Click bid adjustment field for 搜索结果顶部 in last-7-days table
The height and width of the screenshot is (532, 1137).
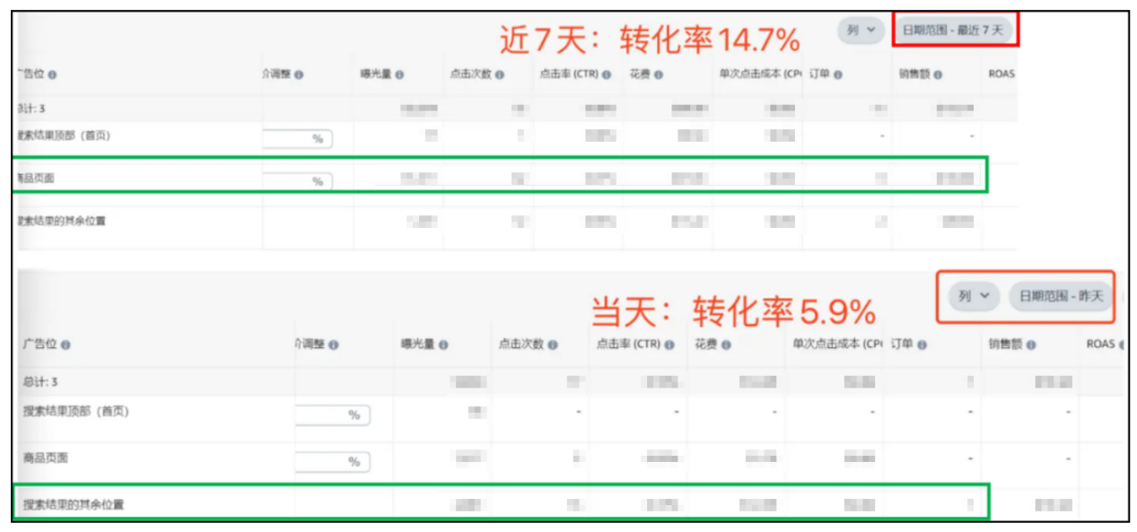[x=298, y=139]
